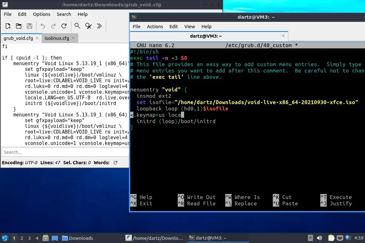Click the clipboard manager tray icon
This screenshot has height=243, width=365.
click(x=331, y=238)
